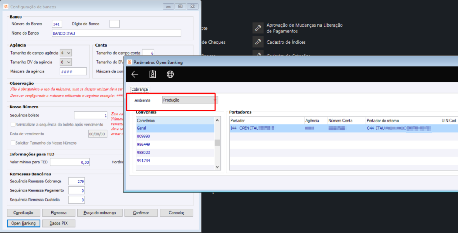Open Cadastro de Índices in background menu

pos(286,42)
